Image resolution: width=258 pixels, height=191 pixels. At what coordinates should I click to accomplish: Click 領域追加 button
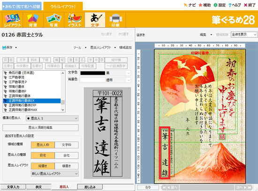coord(125,48)
